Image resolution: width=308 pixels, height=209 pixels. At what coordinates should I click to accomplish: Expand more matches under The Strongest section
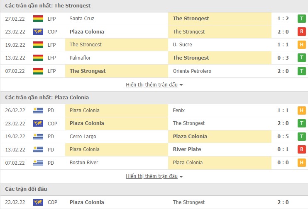tap(154, 85)
